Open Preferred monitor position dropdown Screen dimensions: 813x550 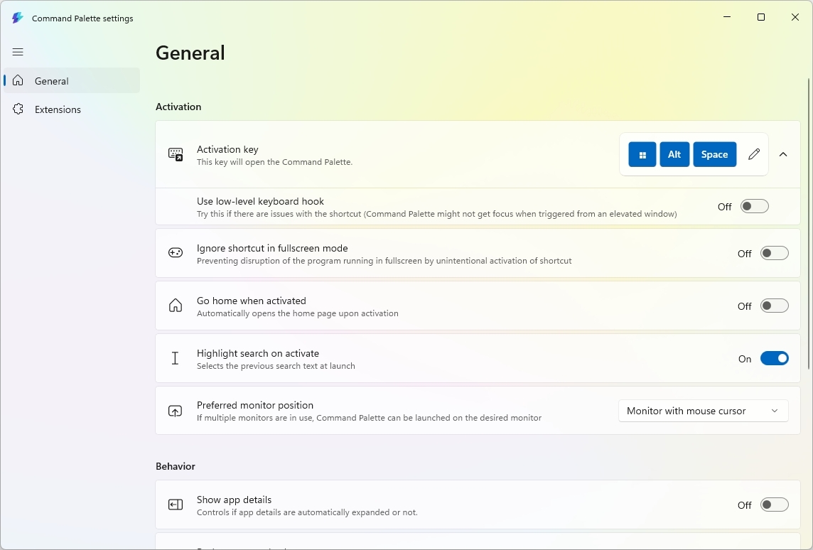703,411
